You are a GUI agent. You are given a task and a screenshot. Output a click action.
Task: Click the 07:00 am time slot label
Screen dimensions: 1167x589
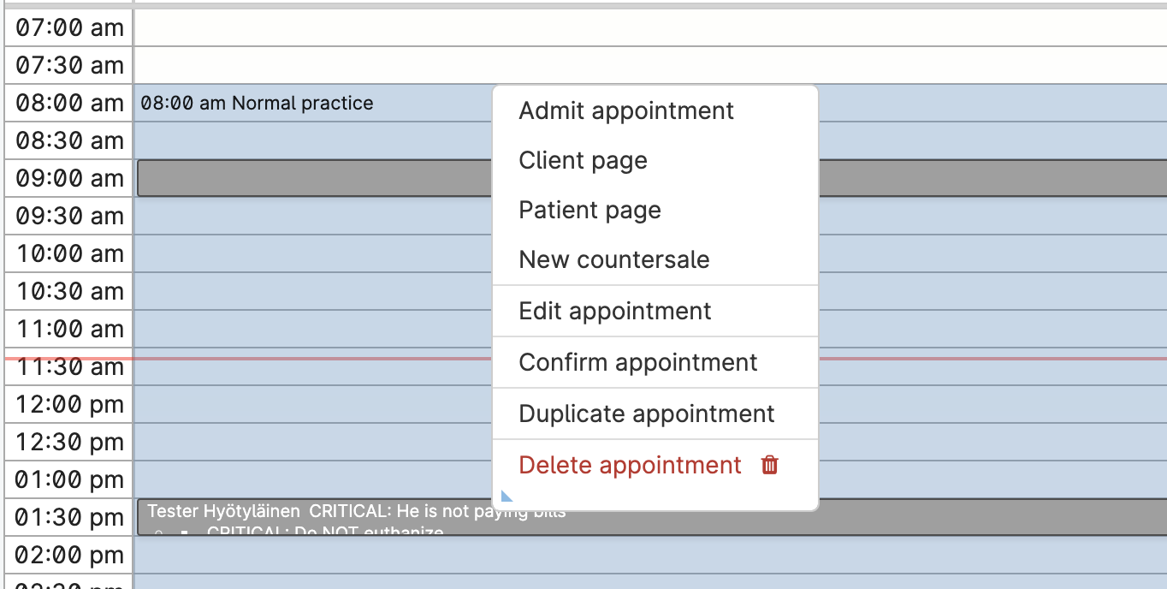(x=69, y=28)
